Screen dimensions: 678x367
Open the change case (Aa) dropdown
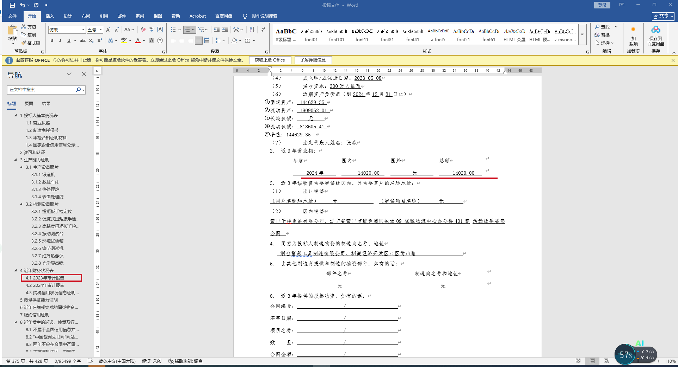pyautogui.click(x=129, y=30)
